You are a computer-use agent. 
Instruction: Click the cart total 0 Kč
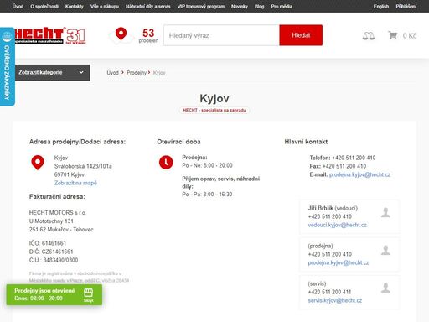[x=410, y=36]
